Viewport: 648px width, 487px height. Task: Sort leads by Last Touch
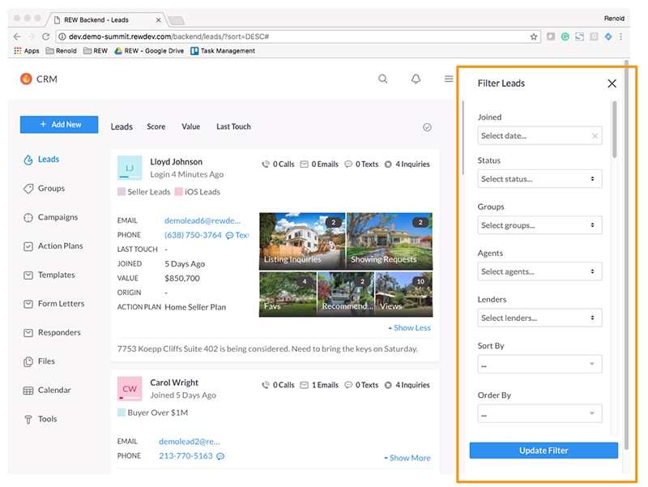click(x=233, y=126)
